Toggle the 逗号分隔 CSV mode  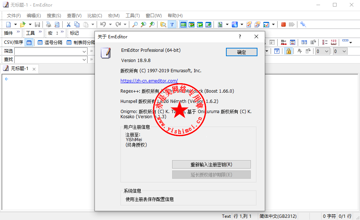[50, 42]
